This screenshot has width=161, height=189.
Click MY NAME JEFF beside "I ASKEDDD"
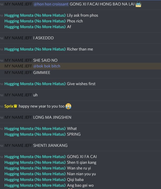tap(18, 38)
